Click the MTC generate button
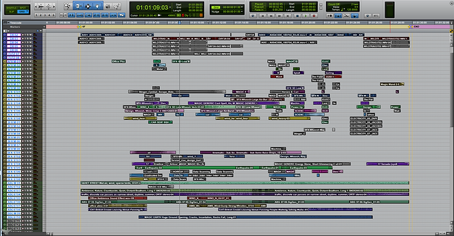 tap(376, 15)
